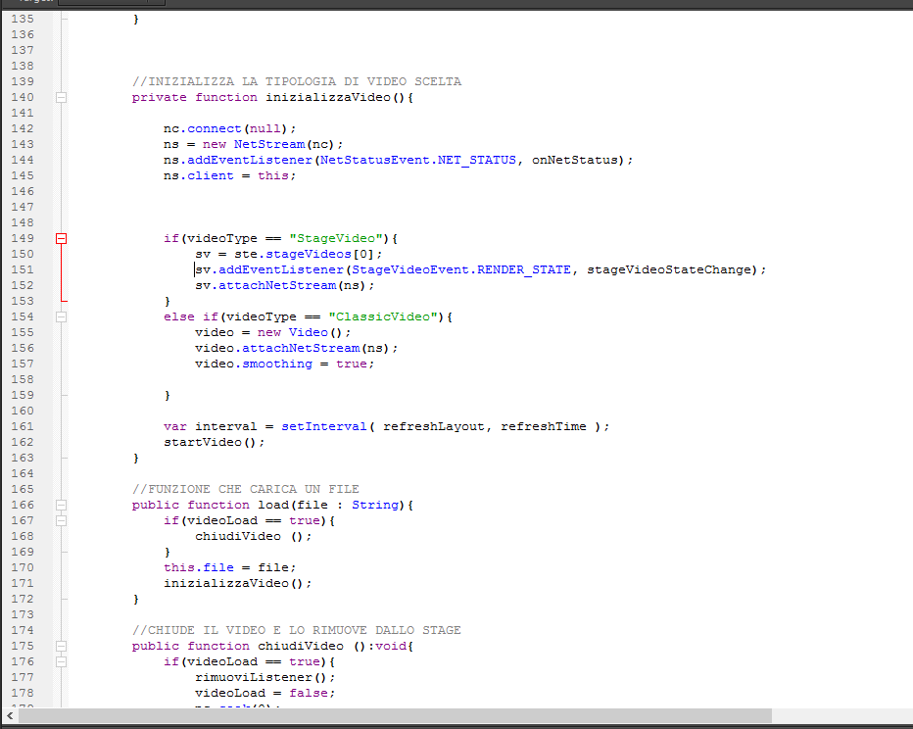Click "ste.stageVideos[0]" on line 150
913x729 pixels.
point(305,254)
